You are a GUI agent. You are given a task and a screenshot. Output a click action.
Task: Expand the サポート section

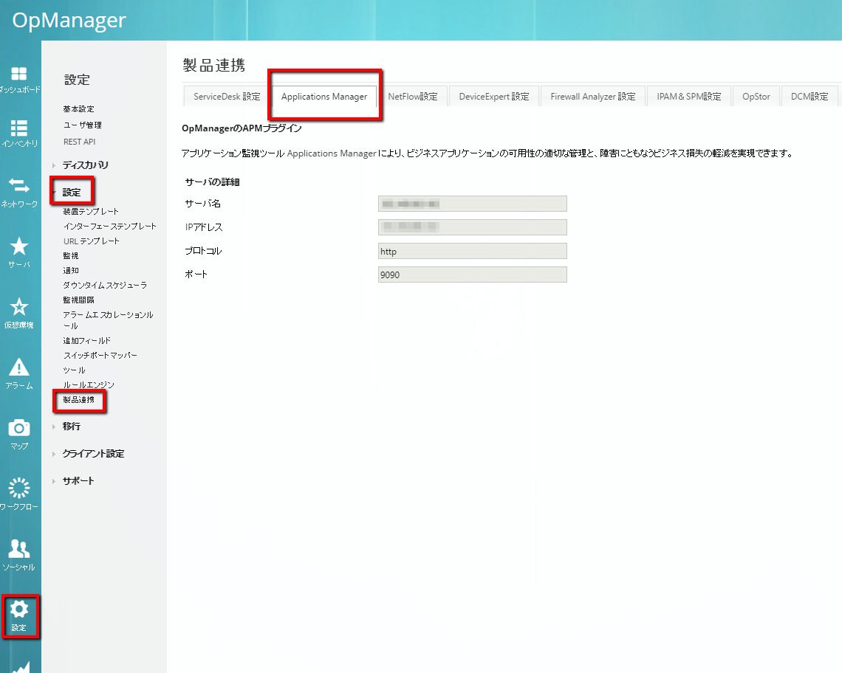click(x=78, y=481)
